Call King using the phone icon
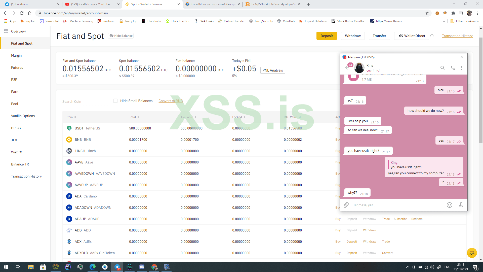The height and width of the screenshot is (272, 483). tap(453, 68)
